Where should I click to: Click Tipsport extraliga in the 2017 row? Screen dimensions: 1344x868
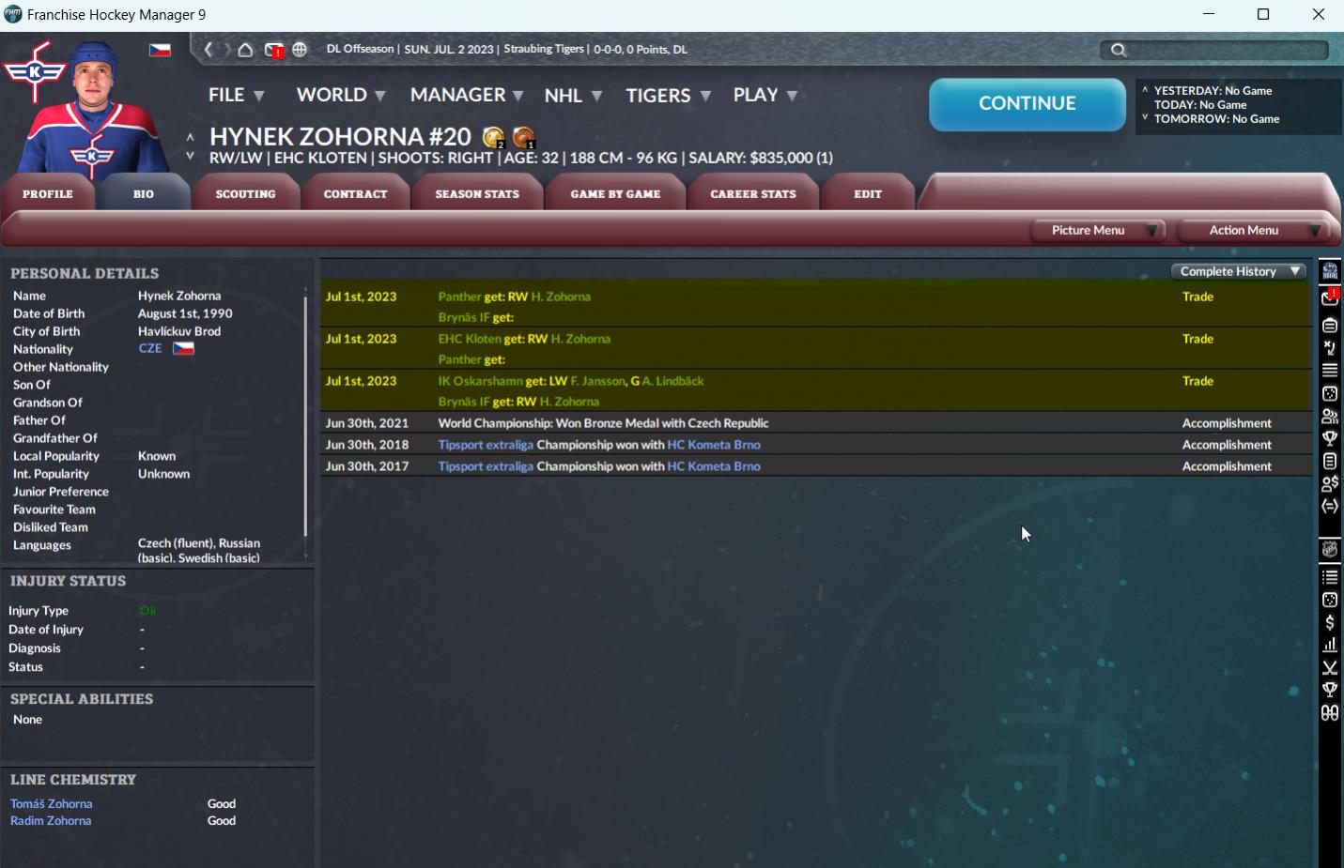[x=486, y=466]
